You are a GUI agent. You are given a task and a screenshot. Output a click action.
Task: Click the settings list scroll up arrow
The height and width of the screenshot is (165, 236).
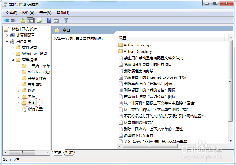[x=230, y=37]
